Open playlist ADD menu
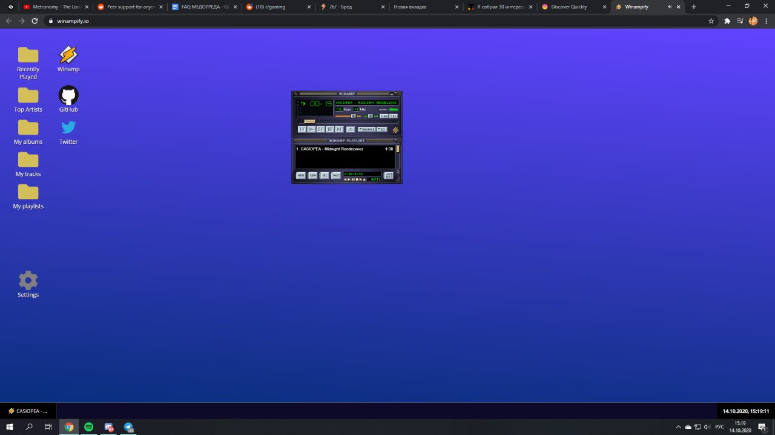775x435 pixels. click(301, 175)
